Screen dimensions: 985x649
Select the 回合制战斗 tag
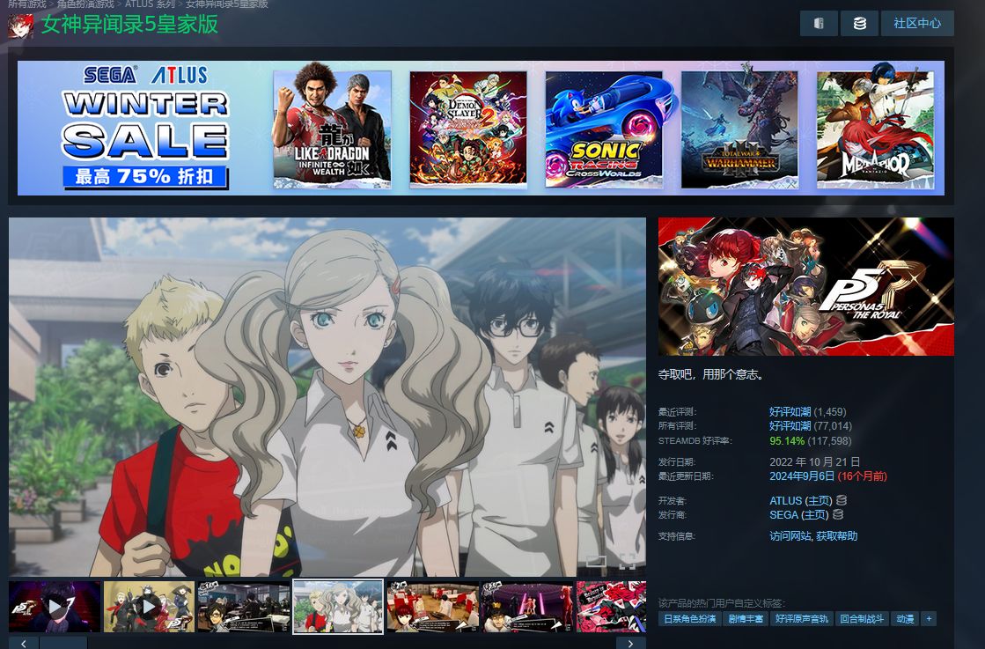click(x=862, y=619)
